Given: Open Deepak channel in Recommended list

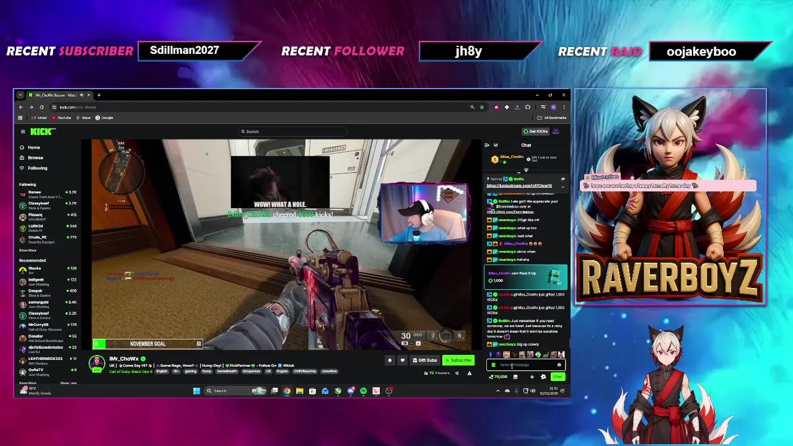Looking at the screenshot, I should [46, 292].
